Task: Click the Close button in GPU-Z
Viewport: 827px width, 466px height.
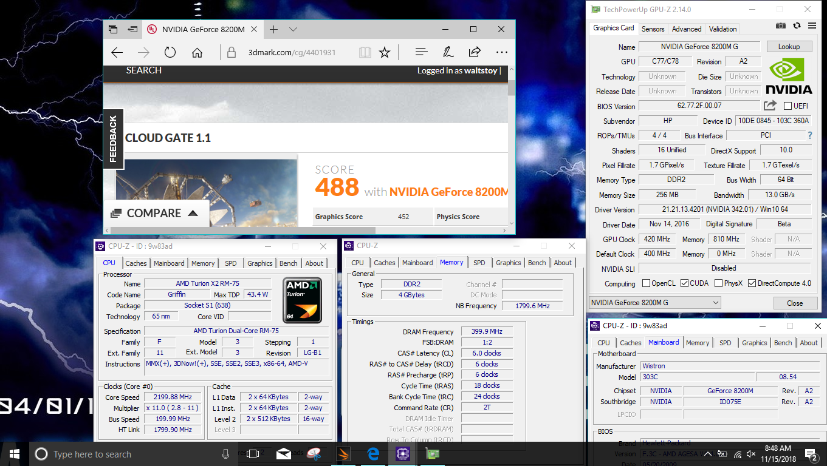Action: click(x=795, y=303)
